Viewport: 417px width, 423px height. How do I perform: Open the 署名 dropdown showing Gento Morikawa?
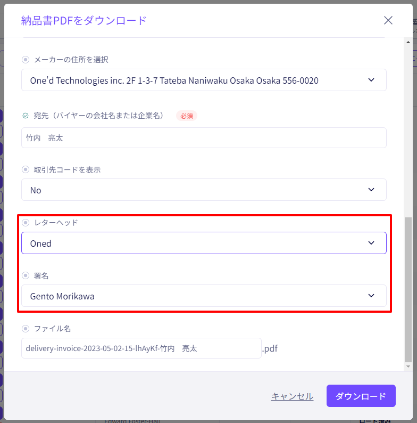(x=204, y=296)
